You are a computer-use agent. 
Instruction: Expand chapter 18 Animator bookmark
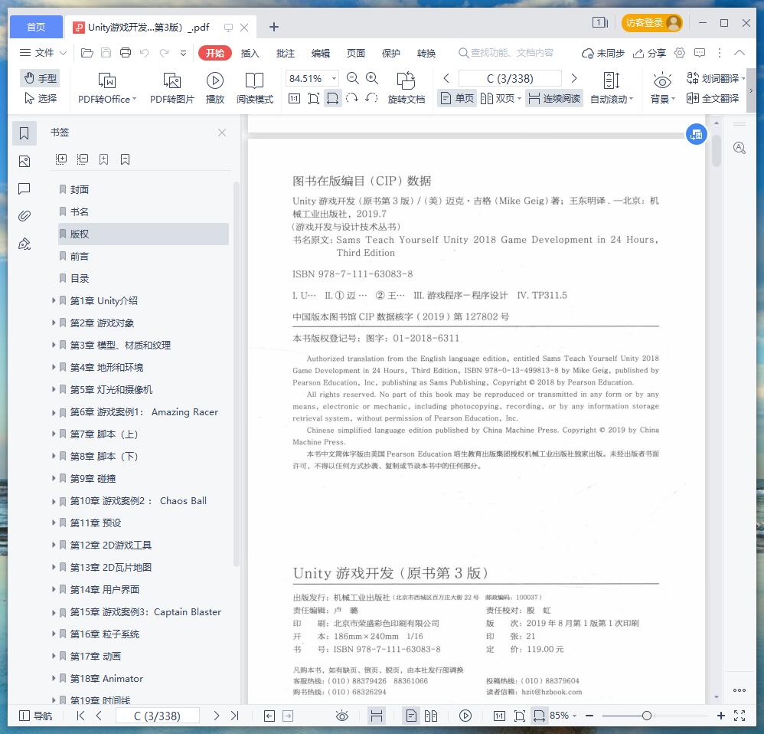tap(54, 678)
